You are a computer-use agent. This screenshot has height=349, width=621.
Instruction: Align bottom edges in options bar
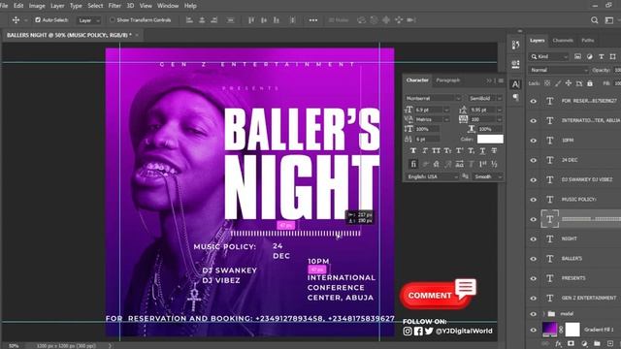277,19
